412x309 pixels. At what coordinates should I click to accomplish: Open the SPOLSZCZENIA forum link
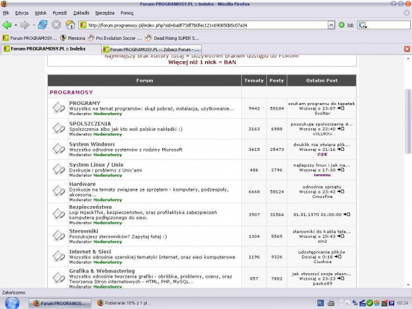point(89,124)
